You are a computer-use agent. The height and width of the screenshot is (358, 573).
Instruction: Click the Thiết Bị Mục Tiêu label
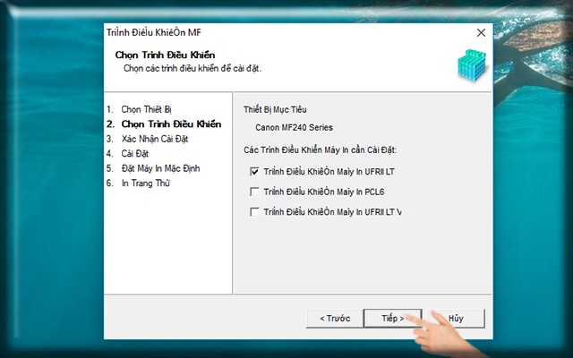275,109
